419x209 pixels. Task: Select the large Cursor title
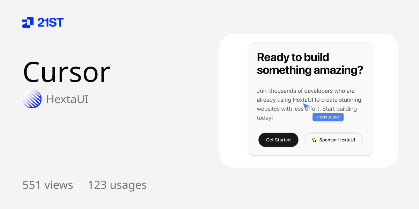(x=66, y=72)
